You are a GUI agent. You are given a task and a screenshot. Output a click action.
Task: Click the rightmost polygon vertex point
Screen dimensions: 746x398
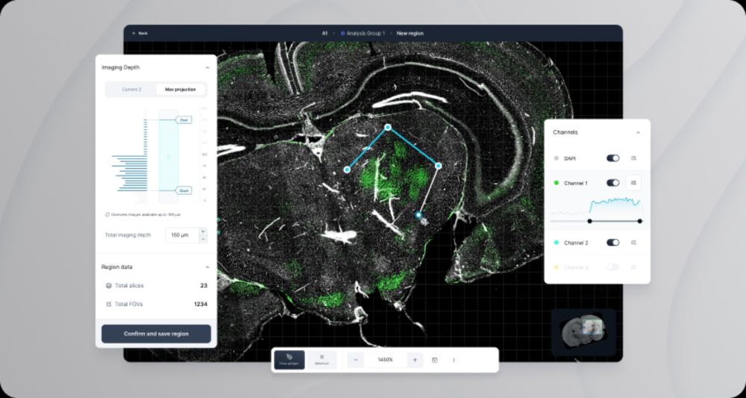pyautogui.click(x=438, y=166)
